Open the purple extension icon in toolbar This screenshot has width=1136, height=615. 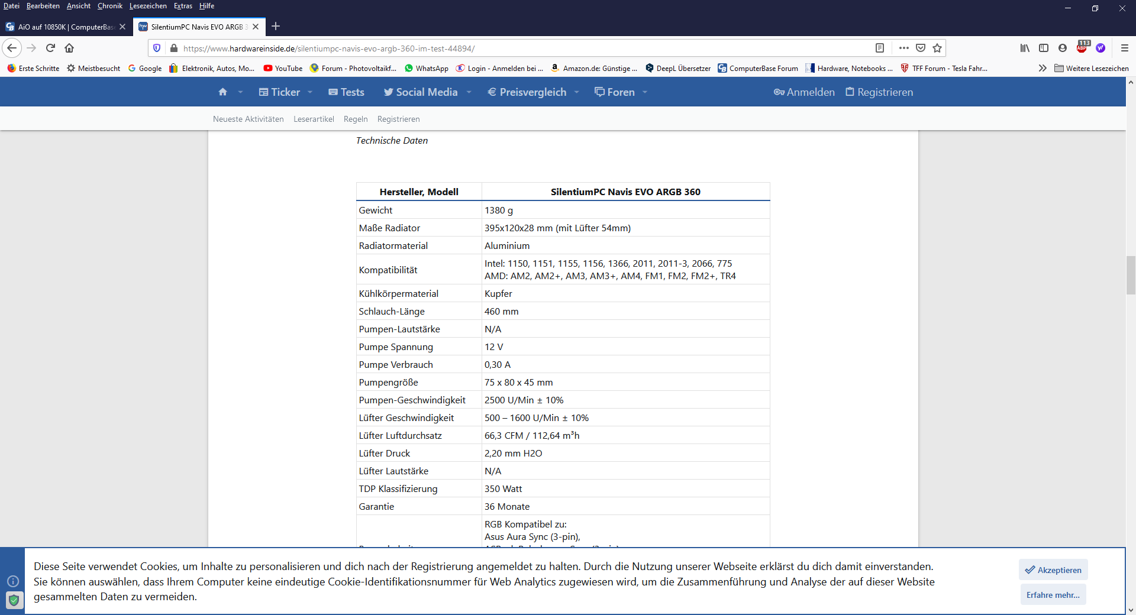click(x=1100, y=48)
